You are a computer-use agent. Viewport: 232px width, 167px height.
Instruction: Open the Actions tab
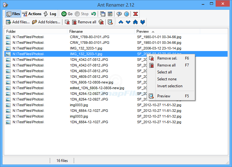pyautogui.click(x=32, y=14)
